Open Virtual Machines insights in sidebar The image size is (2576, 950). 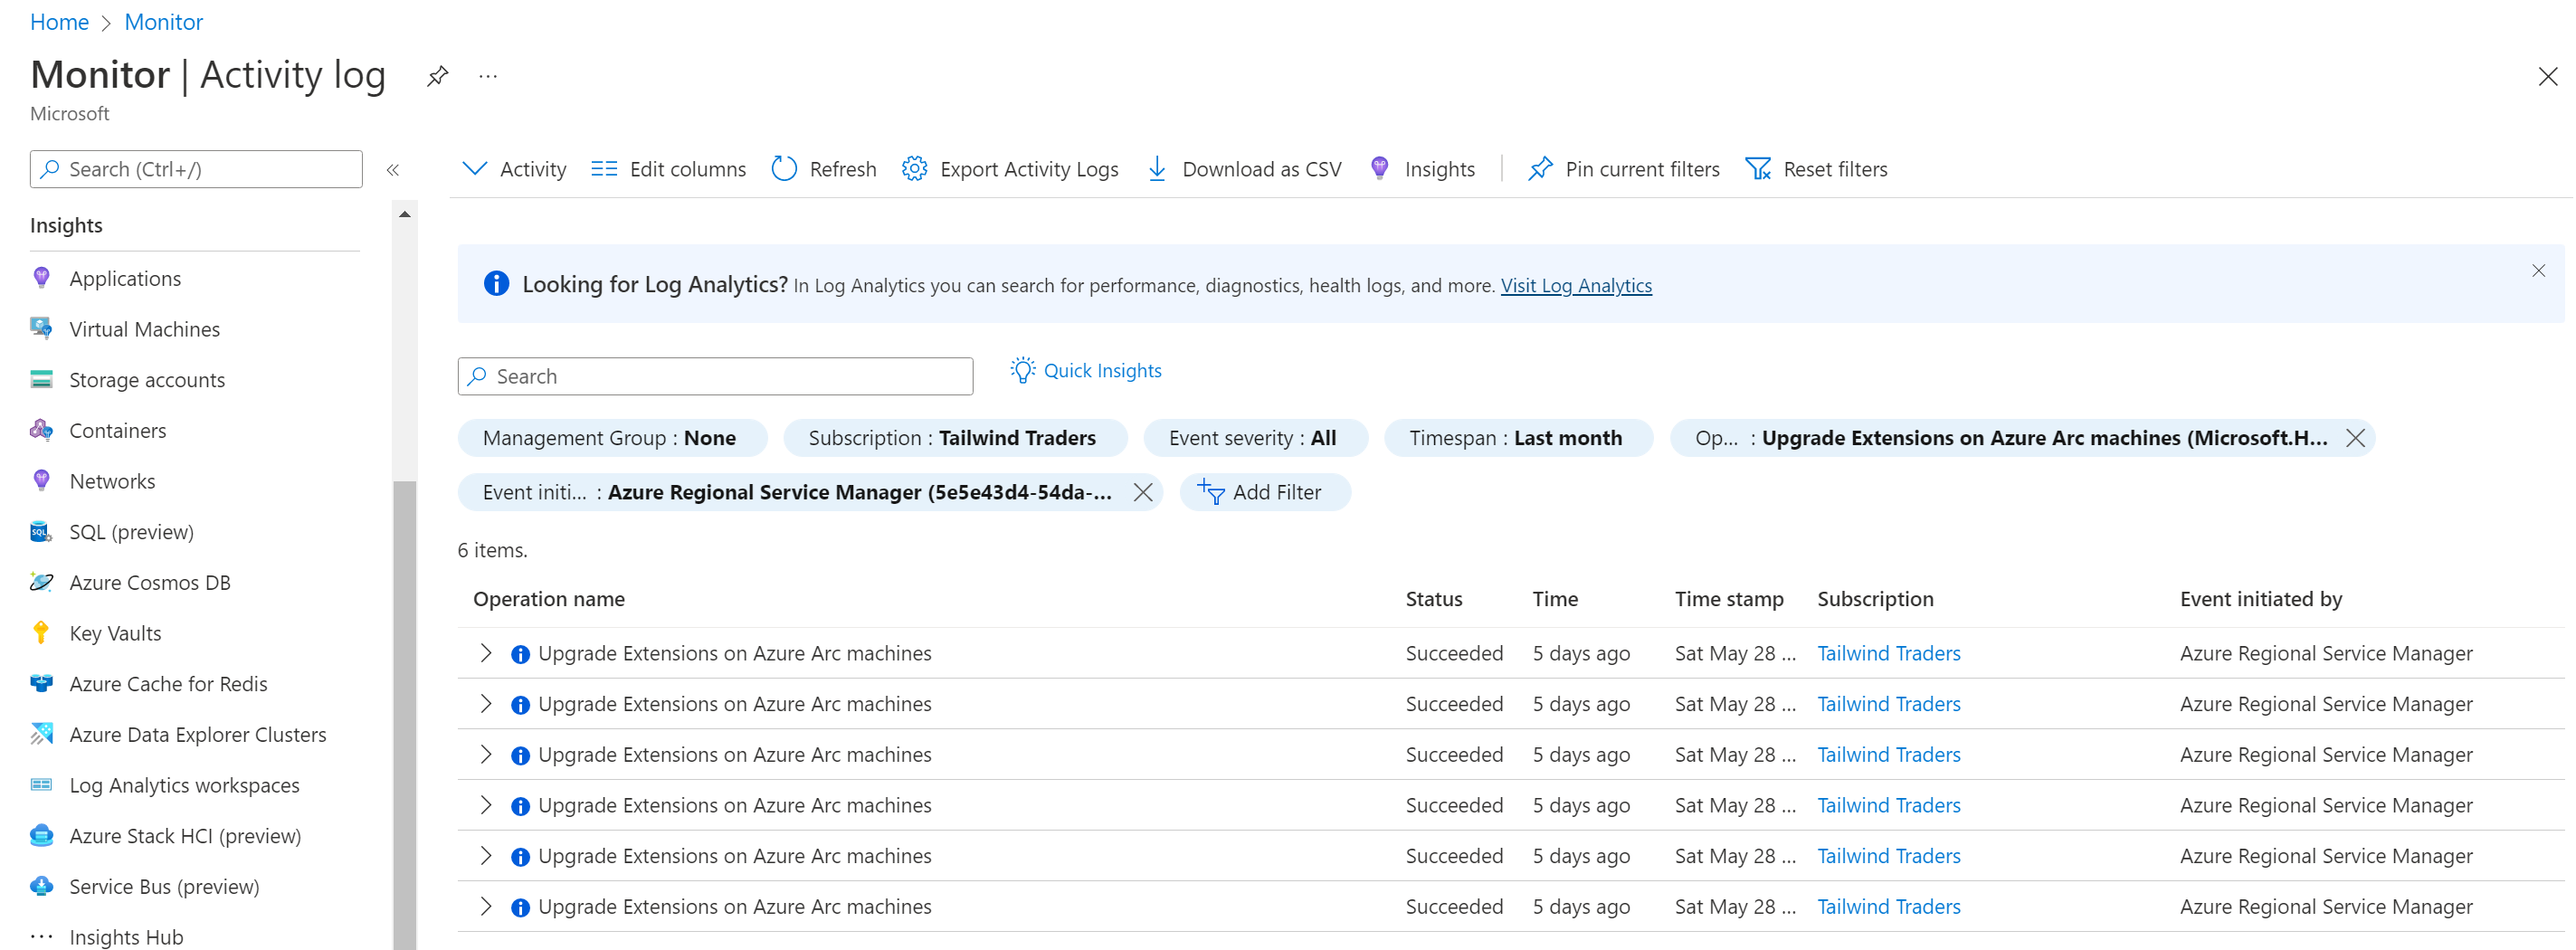pos(144,329)
